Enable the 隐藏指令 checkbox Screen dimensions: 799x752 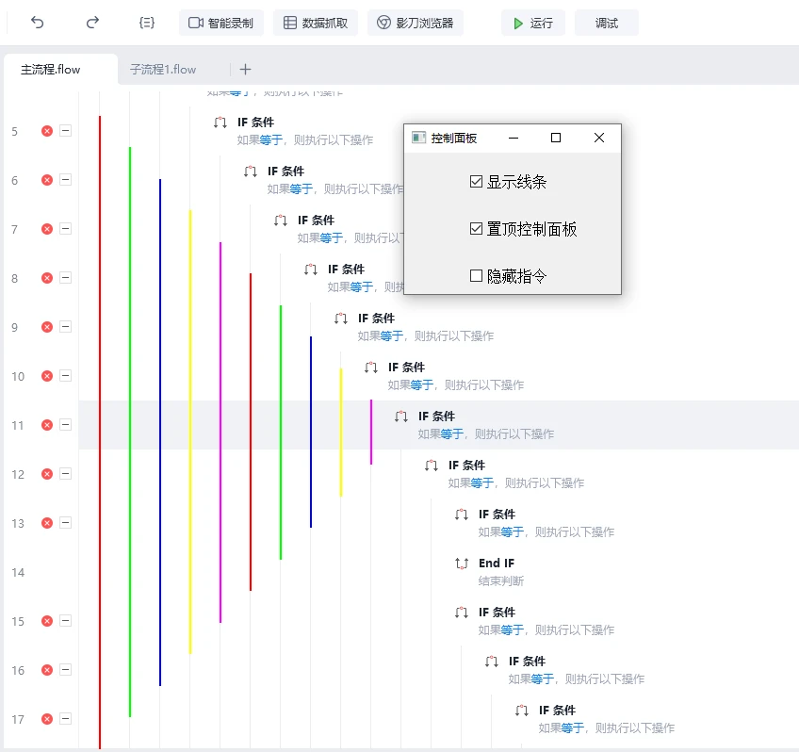click(476, 275)
